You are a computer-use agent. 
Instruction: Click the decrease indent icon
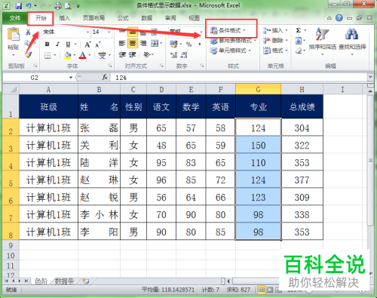point(122,55)
